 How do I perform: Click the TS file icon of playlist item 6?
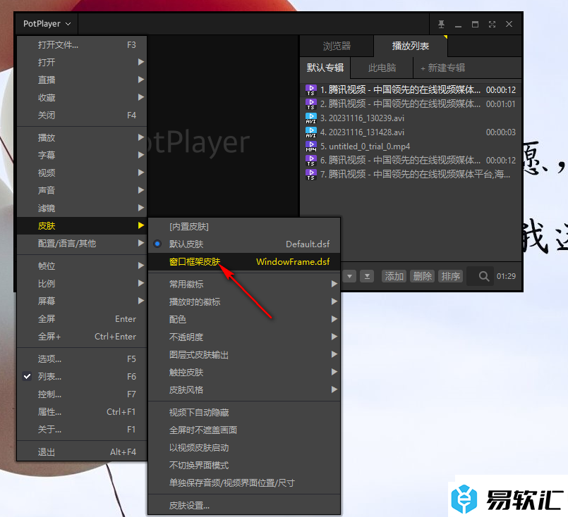coord(310,161)
